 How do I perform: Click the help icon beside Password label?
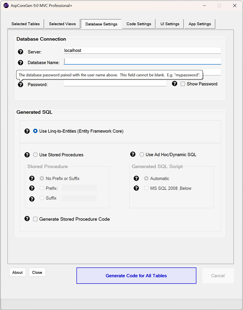[21, 84]
